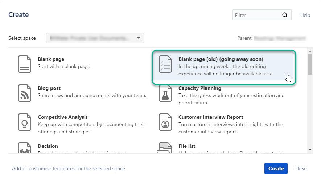Image resolution: width=321 pixels, height=179 pixels.
Task: Open Add or customise templates link
Action: click(x=69, y=168)
